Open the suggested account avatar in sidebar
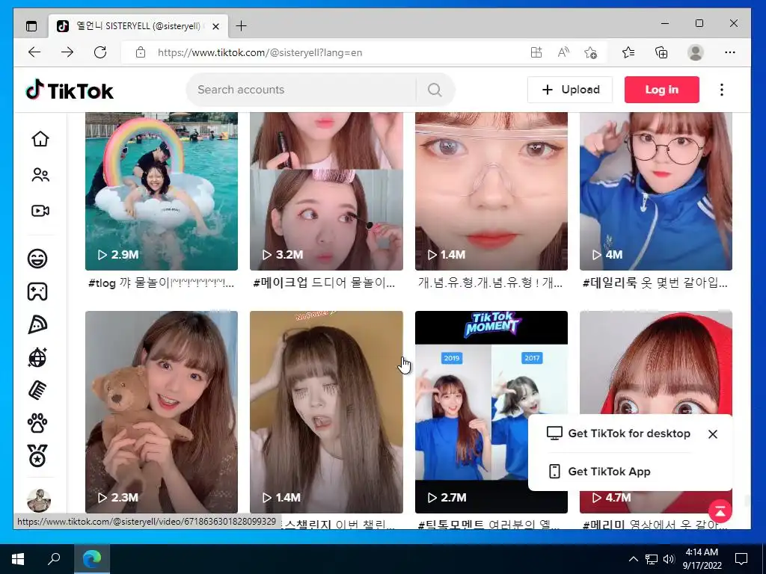The image size is (766, 574). click(x=39, y=500)
